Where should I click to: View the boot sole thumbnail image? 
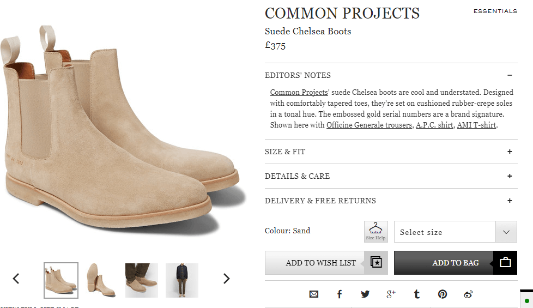tap(101, 280)
